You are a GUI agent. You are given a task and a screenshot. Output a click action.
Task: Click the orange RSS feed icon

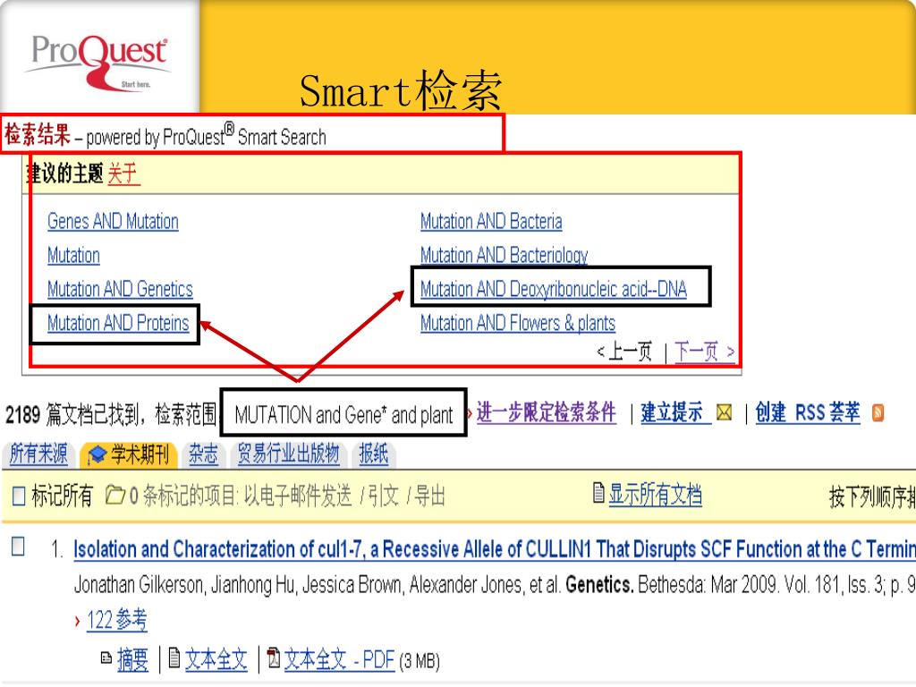coord(878,413)
